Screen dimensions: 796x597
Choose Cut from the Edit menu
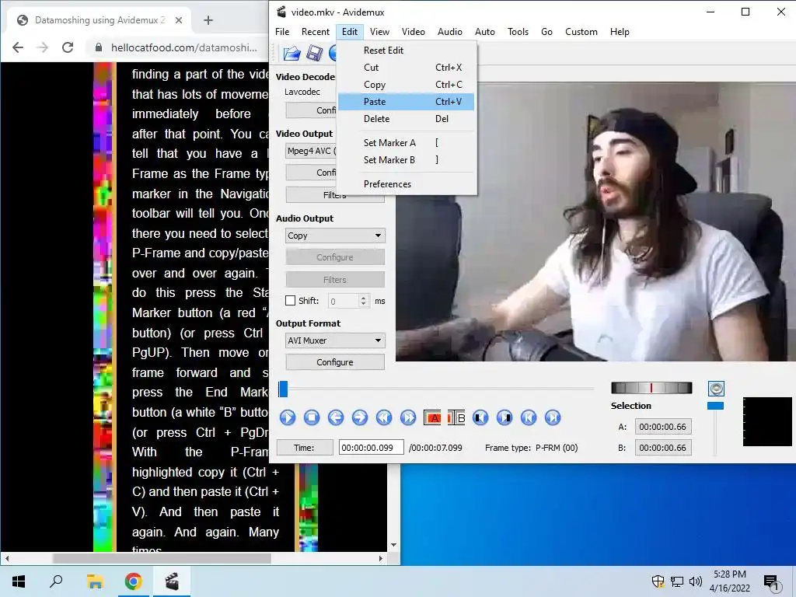tap(406, 68)
